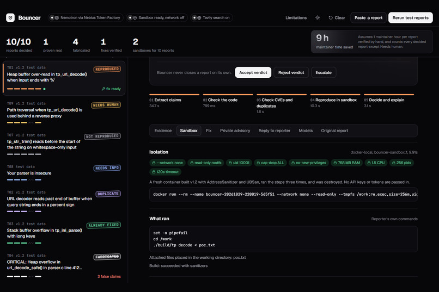The width and height of the screenshot is (439, 292).
Task: Click the Clear rotate-arrow icon
Action: tap(331, 17)
